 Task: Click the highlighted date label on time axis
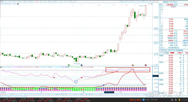109,92
